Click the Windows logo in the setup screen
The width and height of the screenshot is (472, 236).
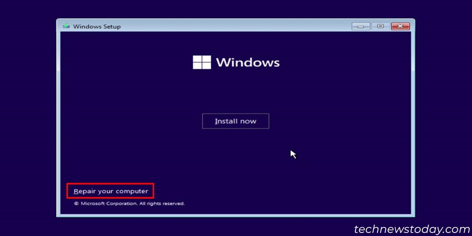coord(202,62)
